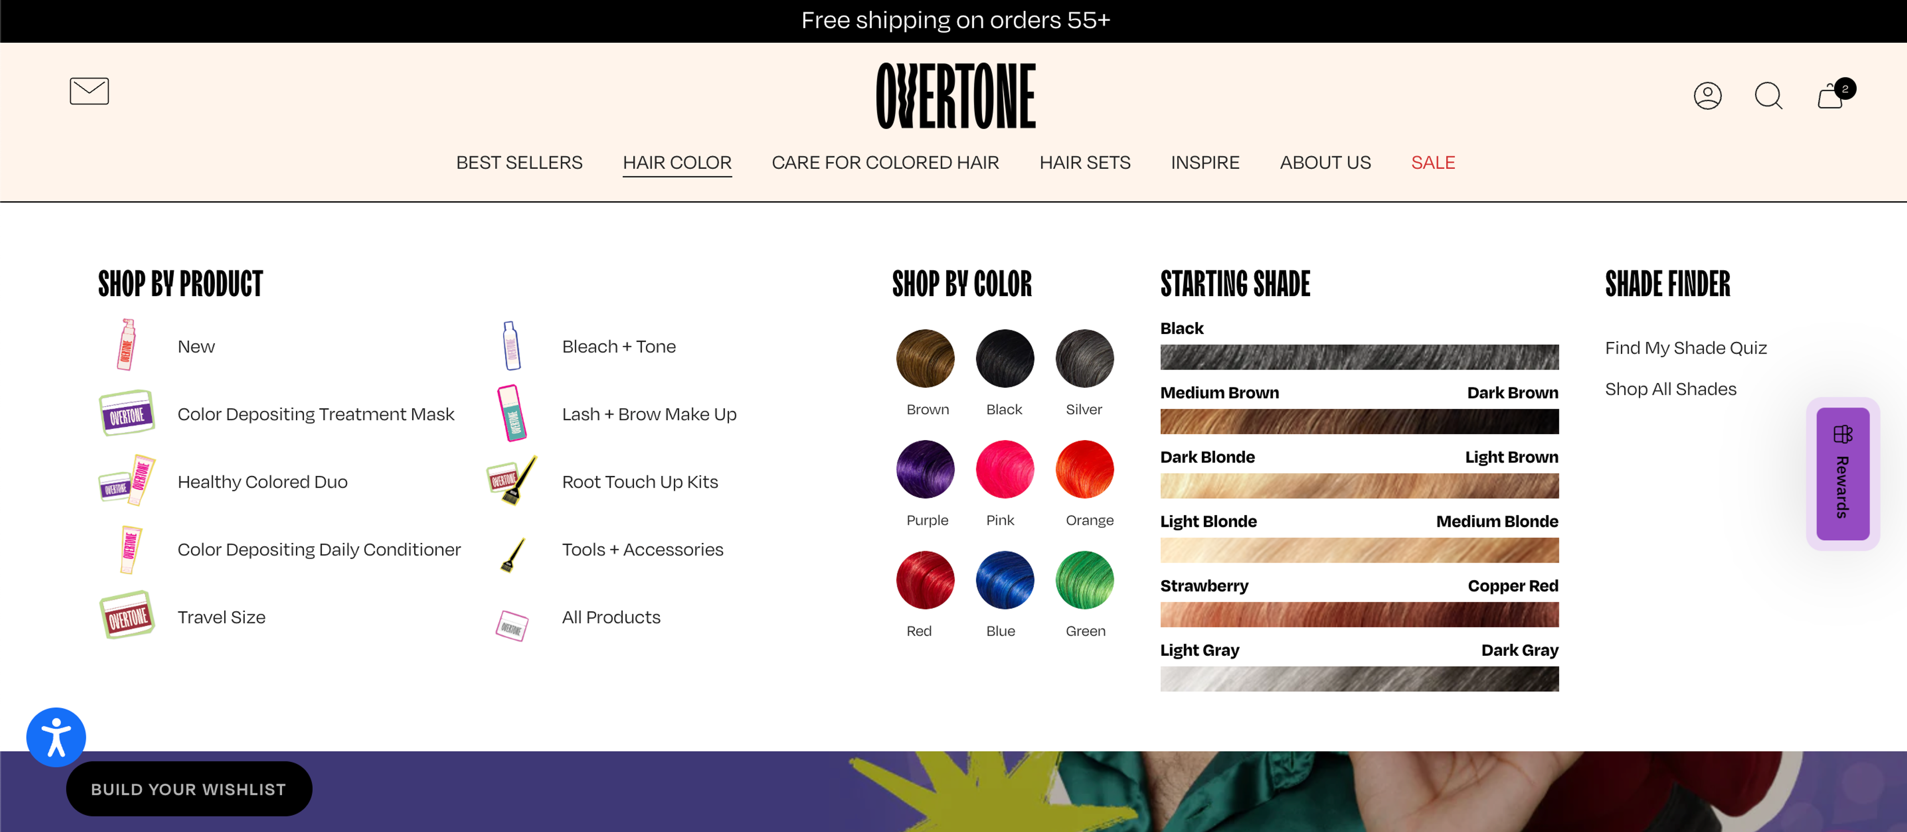Click the Tools + Accessories brush icon
The image size is (1907, 832).
click(x=513, y=555)
